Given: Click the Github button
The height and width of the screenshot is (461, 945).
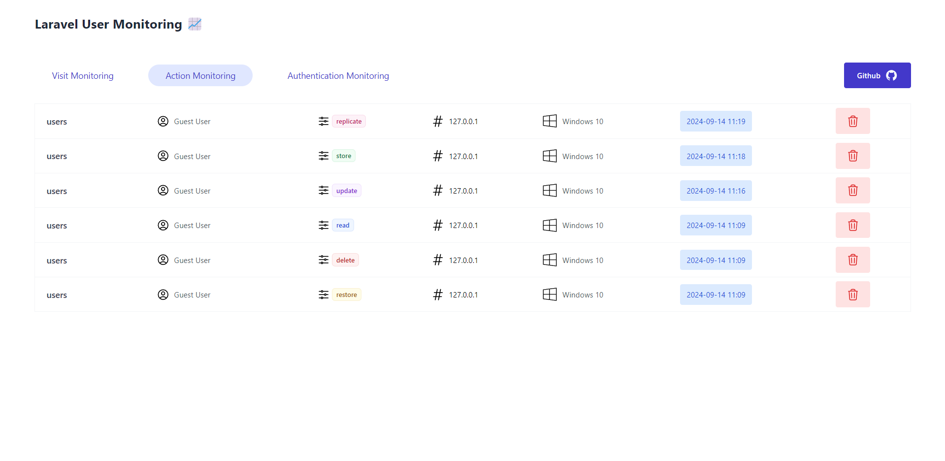Looking at the screenshot, I should pos(877,75).
